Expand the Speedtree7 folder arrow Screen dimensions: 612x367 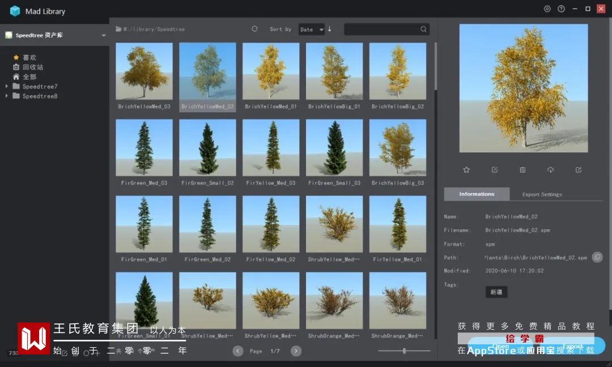[x=6, y=86]
